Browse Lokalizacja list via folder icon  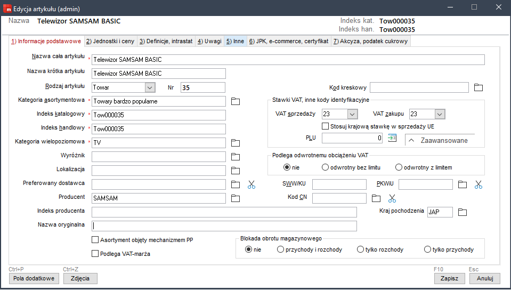click(x=236, y=171)
